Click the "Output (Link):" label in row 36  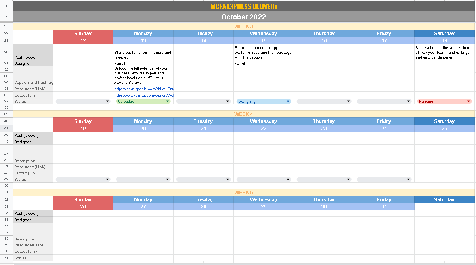pos(33,95)
